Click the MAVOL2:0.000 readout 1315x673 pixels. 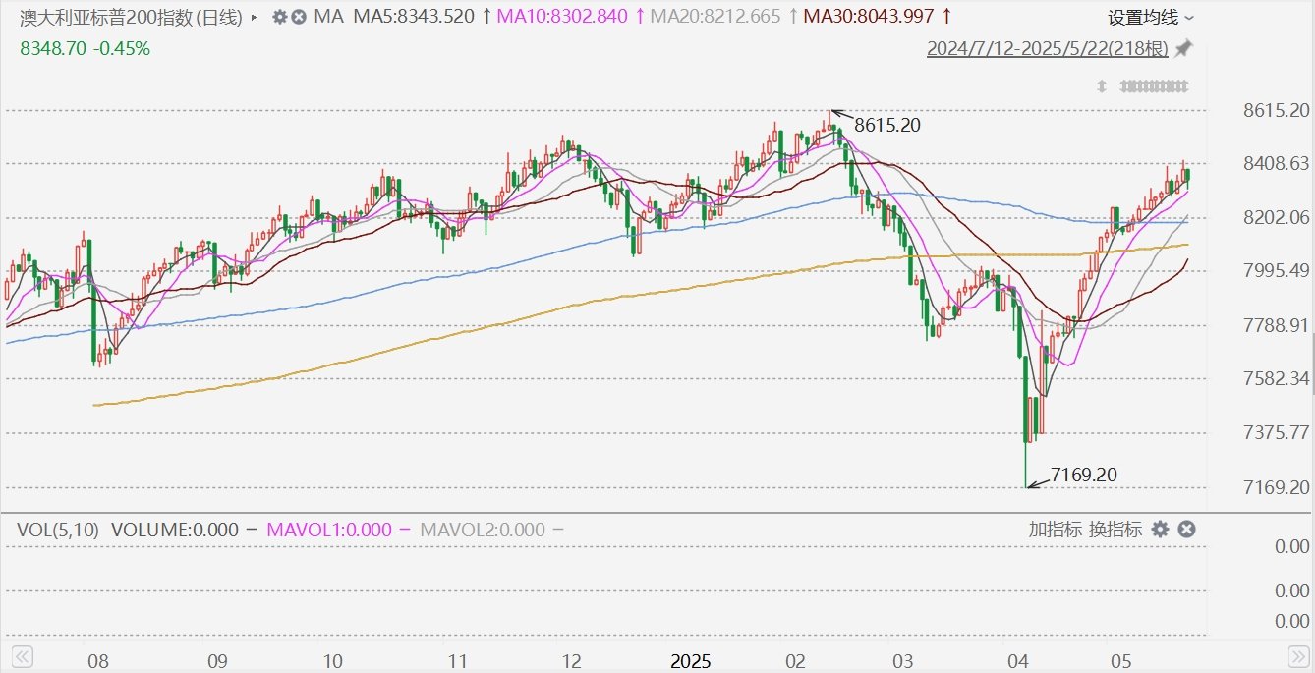pos(483,530)
